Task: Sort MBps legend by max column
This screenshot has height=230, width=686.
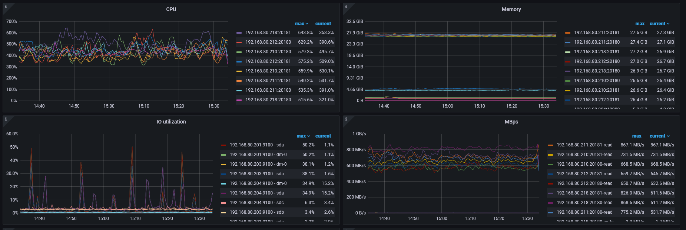Action: 636,136
